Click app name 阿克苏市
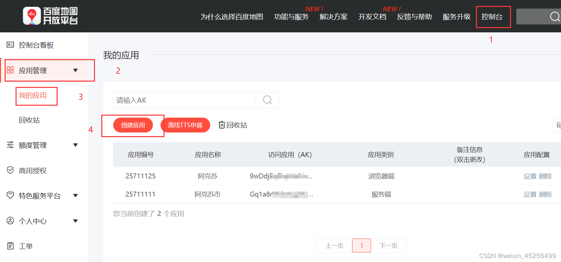 click(208, 194)
